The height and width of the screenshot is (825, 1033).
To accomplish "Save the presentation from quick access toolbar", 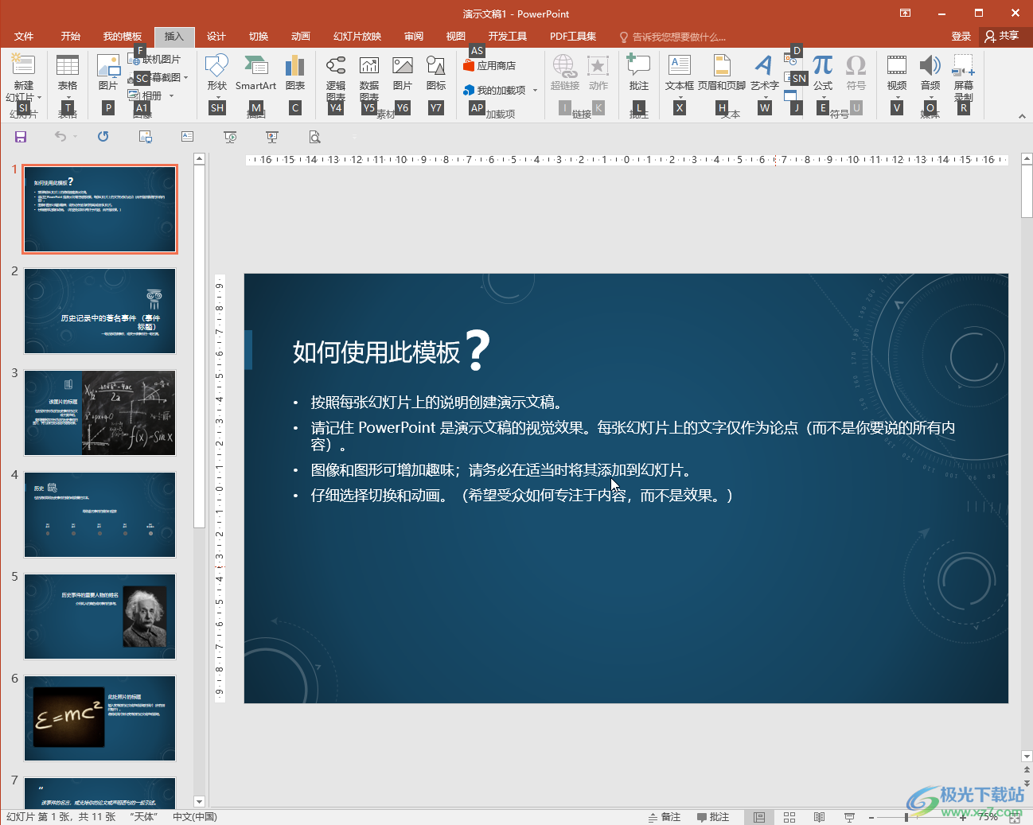I will coord(21,137).
